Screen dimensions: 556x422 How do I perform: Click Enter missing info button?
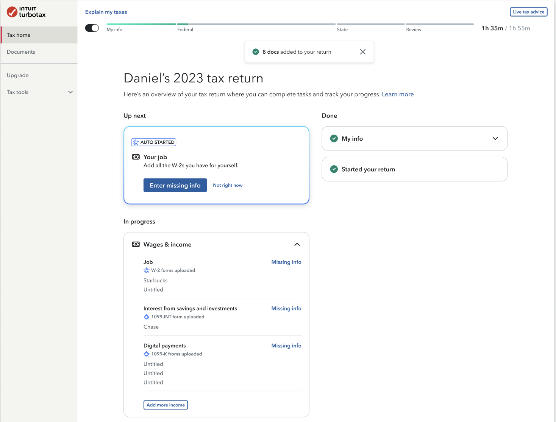point(175,185)
